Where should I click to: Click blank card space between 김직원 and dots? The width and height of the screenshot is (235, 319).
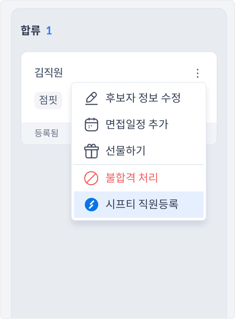128,73
